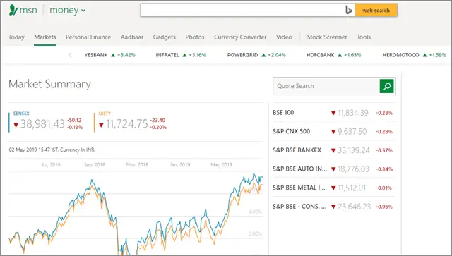Click the MSN butterfly logo

tap(13, 10)
